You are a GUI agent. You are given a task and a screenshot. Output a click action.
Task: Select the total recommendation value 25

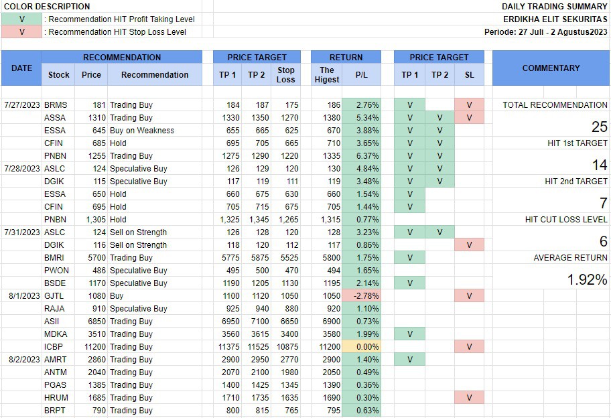[598, 127]
